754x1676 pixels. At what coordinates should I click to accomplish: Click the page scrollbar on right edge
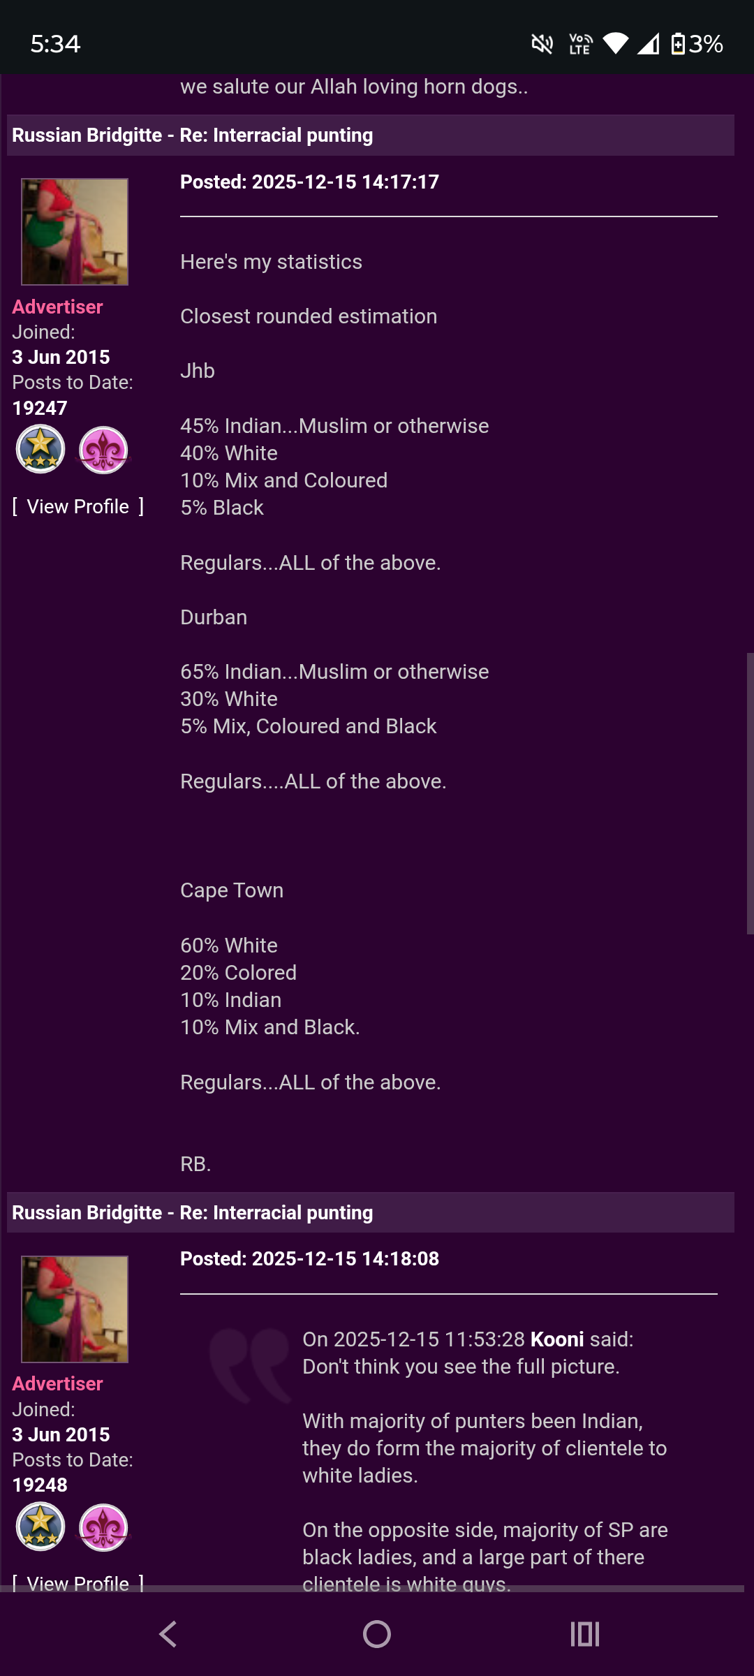coord(750,793)
